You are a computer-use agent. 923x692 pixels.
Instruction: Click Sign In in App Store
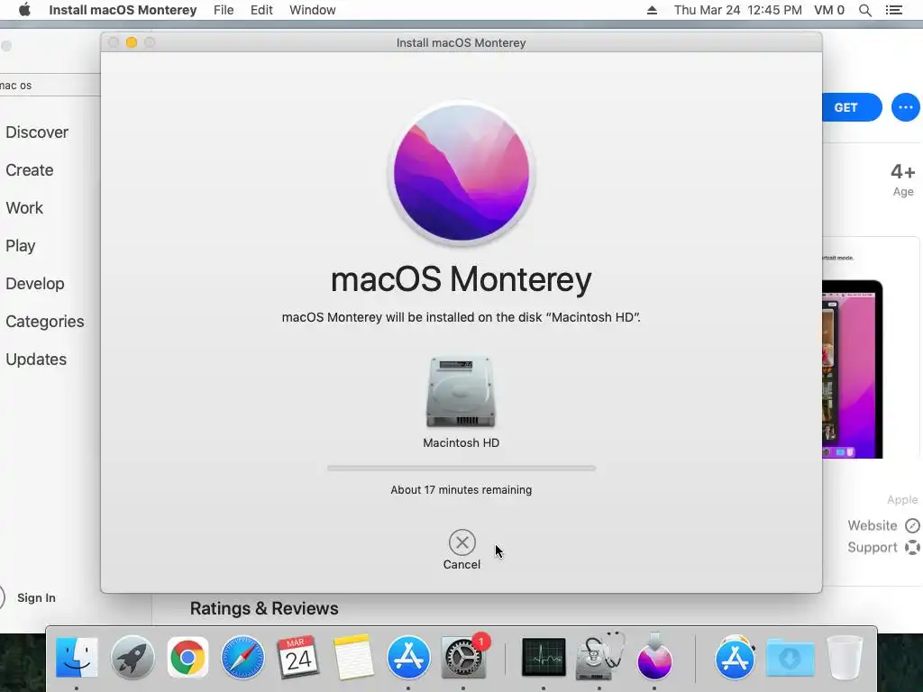pyautogui.click(x=36, y=598)
